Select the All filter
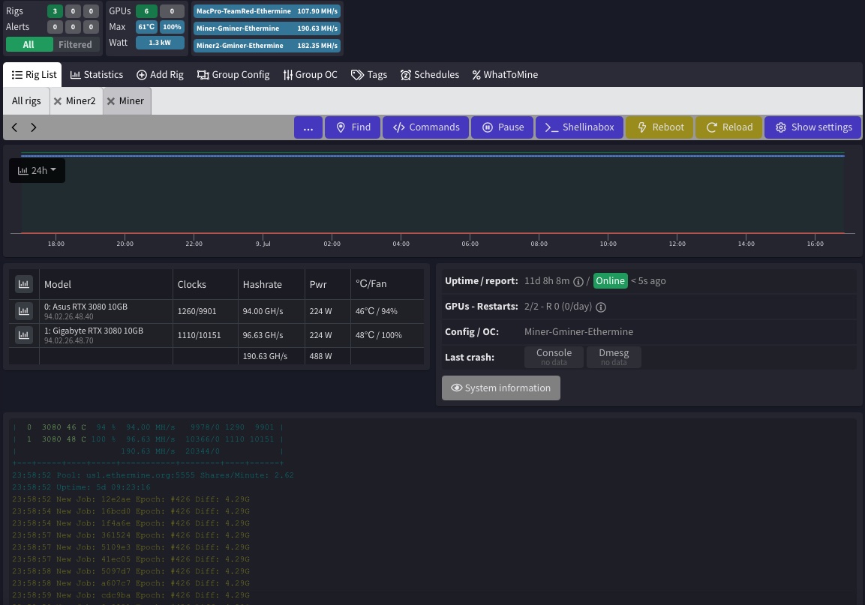Viewport: 865px width, 605px height. tap(29, 44)
